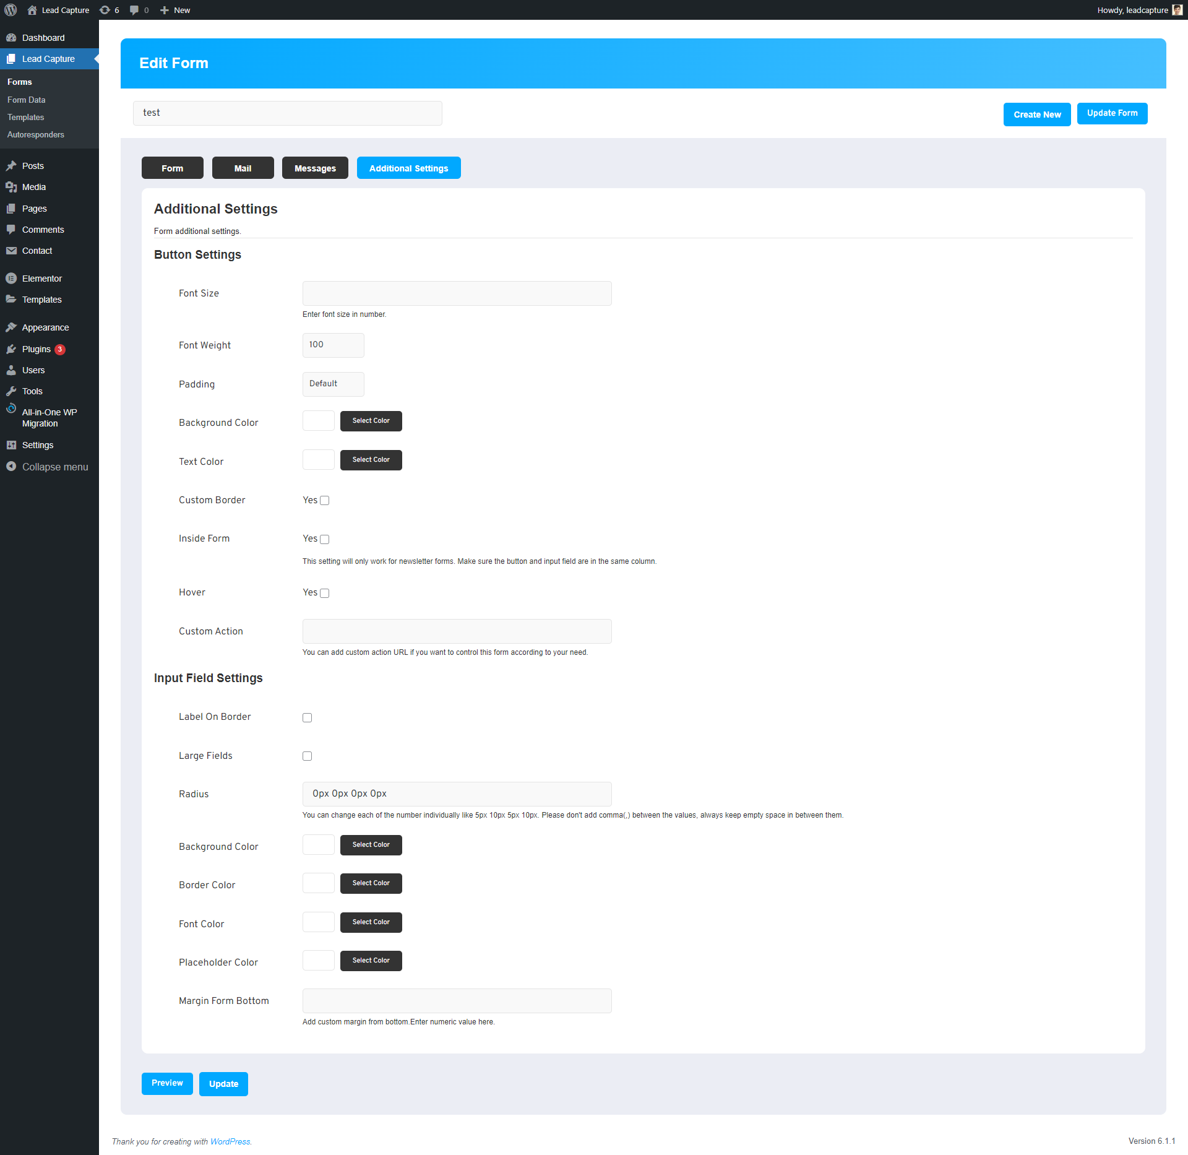Open Form Data submenu item

click(x=27, y=100)
